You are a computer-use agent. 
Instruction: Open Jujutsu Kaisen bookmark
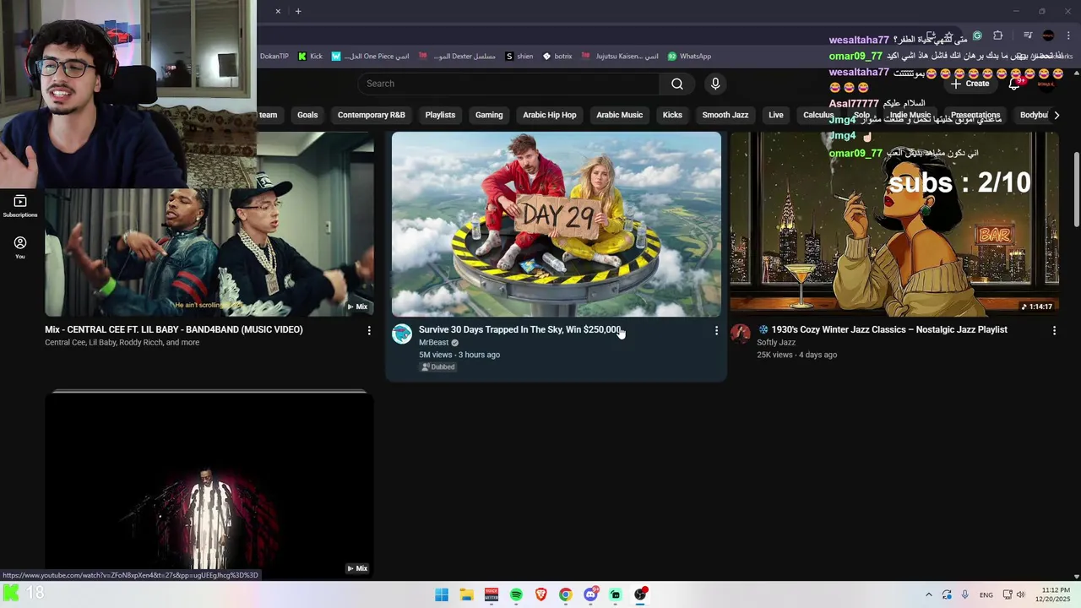tap(620, 57)
